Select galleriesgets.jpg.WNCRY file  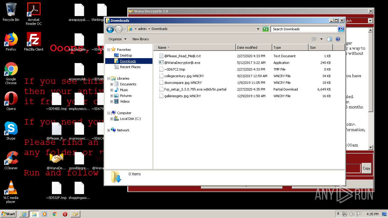click(x=182, y=96)
